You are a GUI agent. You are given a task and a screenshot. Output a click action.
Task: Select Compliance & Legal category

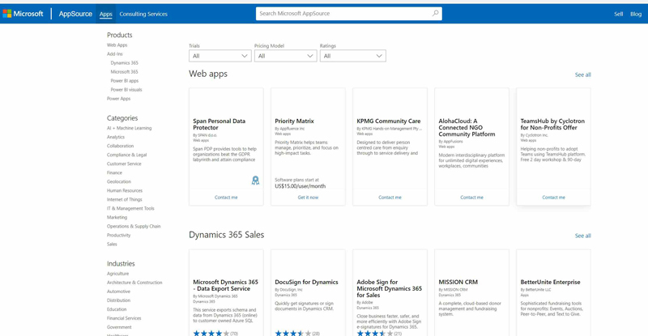click(x=127, y=155)
